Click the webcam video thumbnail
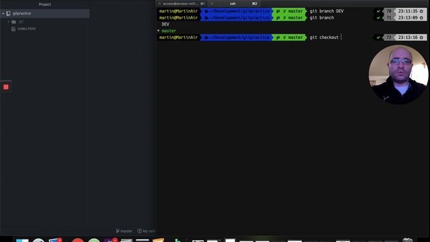Image resolution: width=430 pixels, height=242 pixels. pyautogui.click(x=398, y=75)
